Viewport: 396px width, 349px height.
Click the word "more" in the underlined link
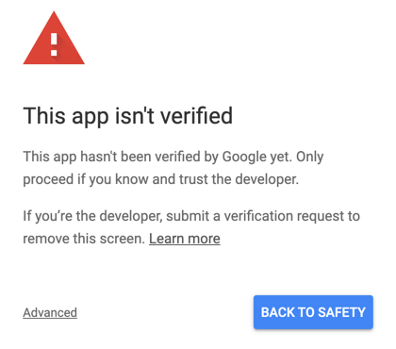pyautogui.click(x=205, y=240)
